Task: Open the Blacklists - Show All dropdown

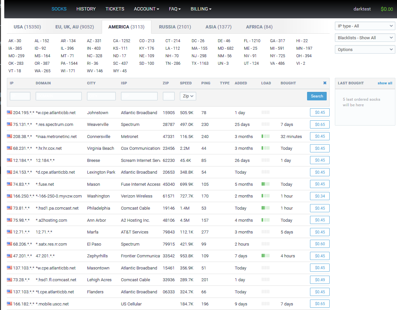Action: point(365,37)
